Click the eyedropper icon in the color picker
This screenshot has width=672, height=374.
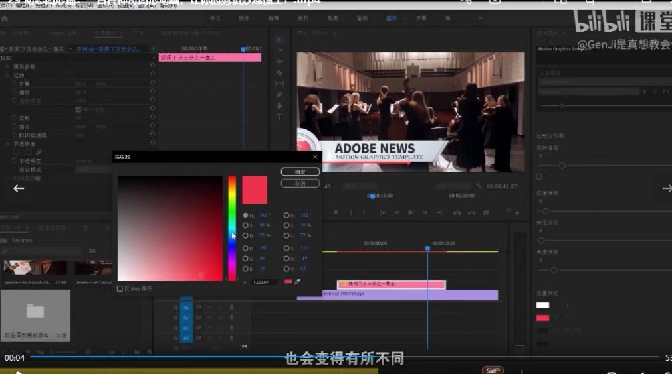[298, 282]
